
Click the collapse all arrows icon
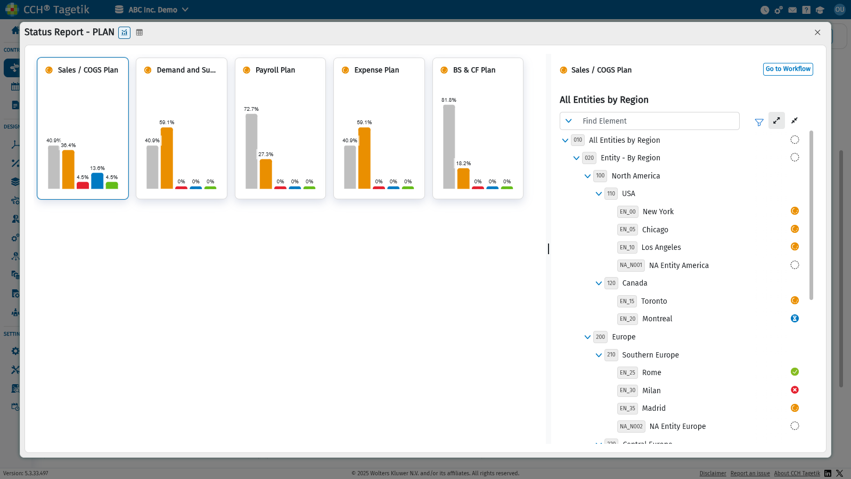pos(795,120)
